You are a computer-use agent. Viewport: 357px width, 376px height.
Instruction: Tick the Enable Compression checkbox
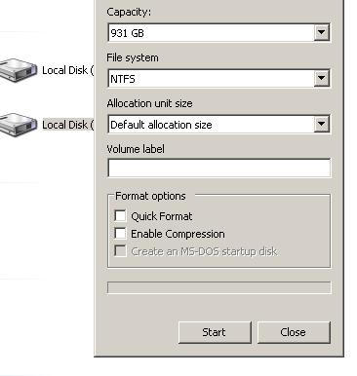coord(120,233)
